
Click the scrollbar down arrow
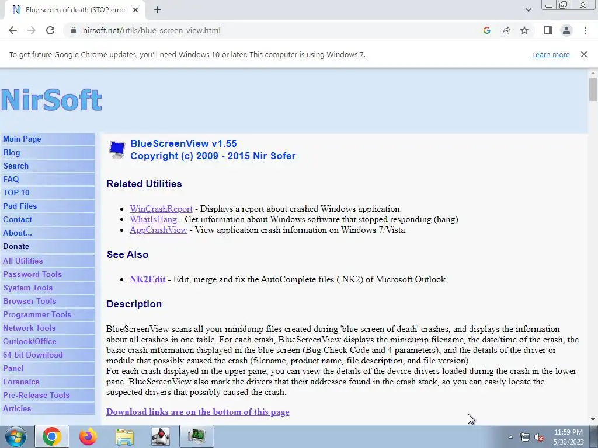593,419
